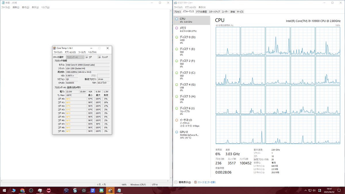Open the Windows Start button
This screenshot has height=194, width=345.
pos(4,190)
